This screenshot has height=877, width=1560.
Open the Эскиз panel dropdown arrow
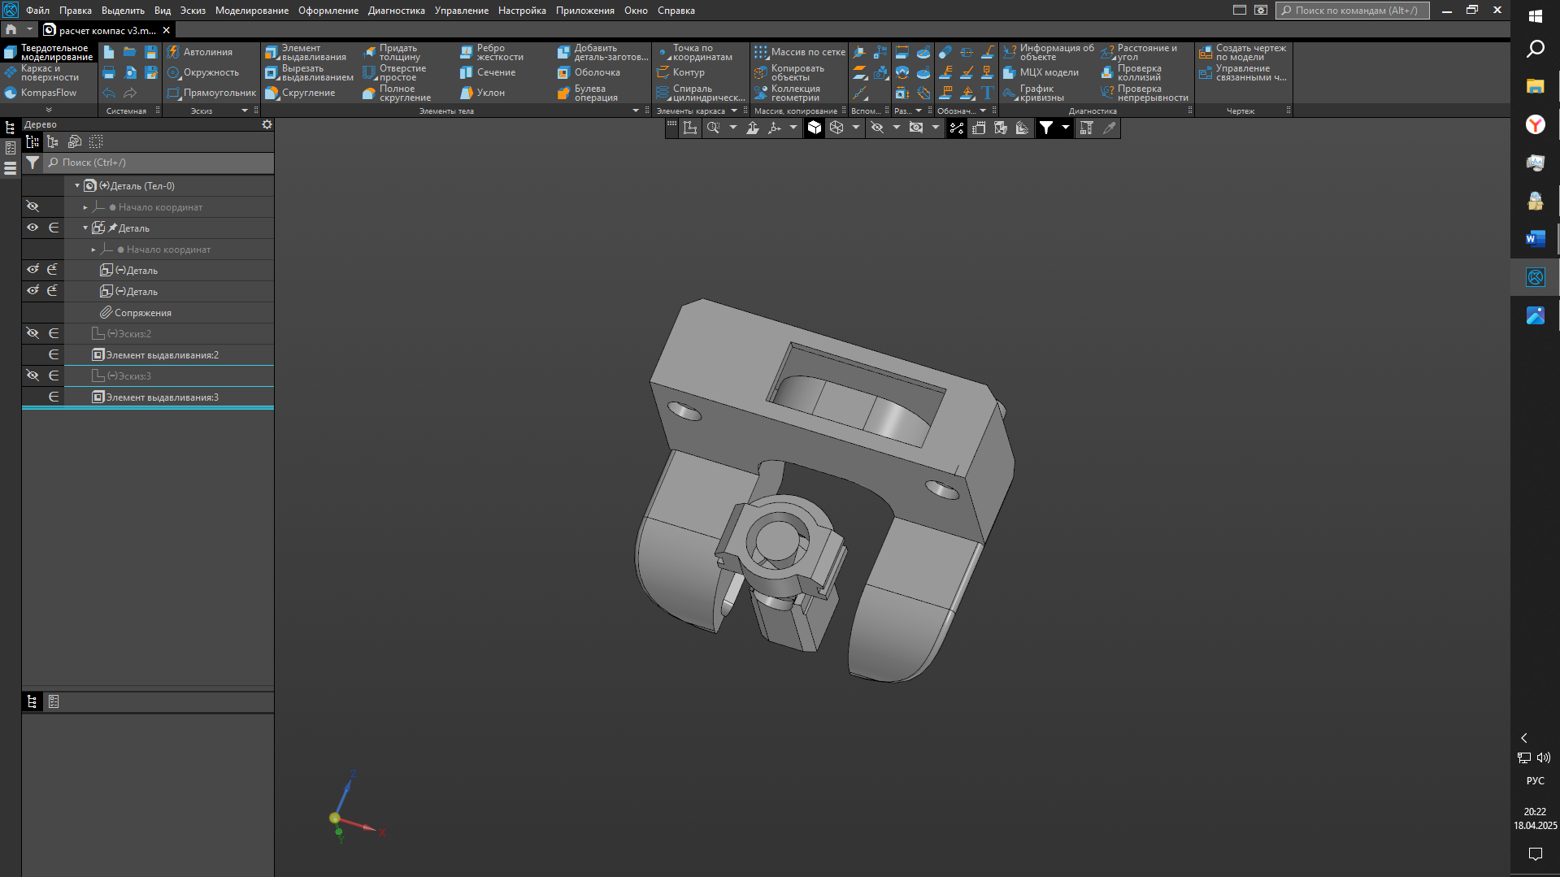[244, 111]
